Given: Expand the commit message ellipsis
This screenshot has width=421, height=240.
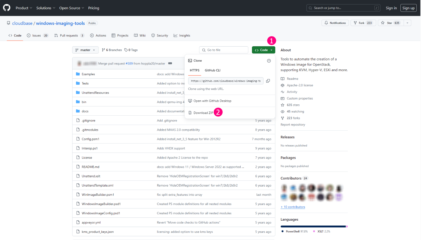Looking at the screenshot, I should (170, 63).
